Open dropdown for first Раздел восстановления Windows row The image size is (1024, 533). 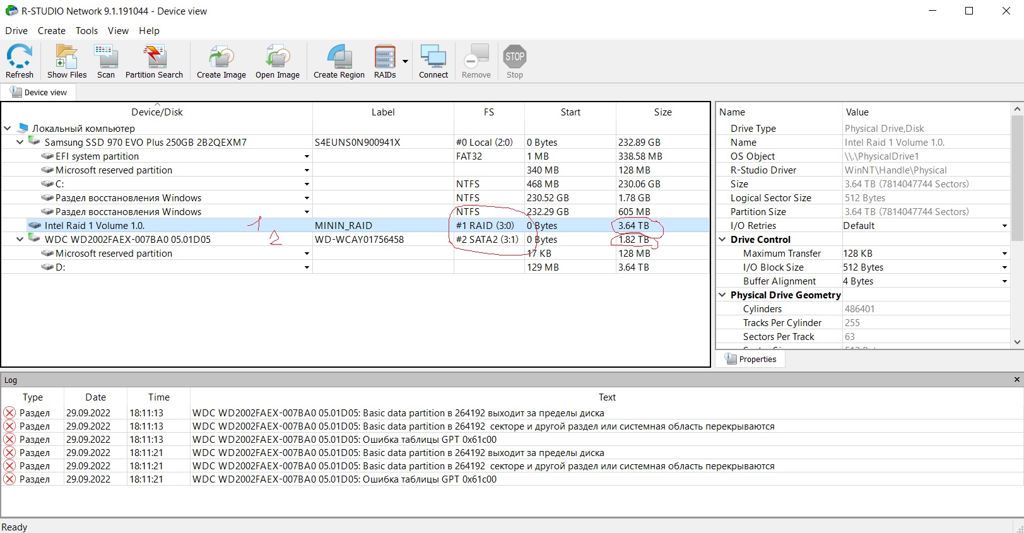tap(307, 198)
